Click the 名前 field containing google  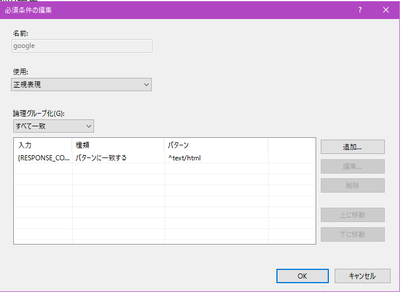pyautogui.click(x=82, y=46)
